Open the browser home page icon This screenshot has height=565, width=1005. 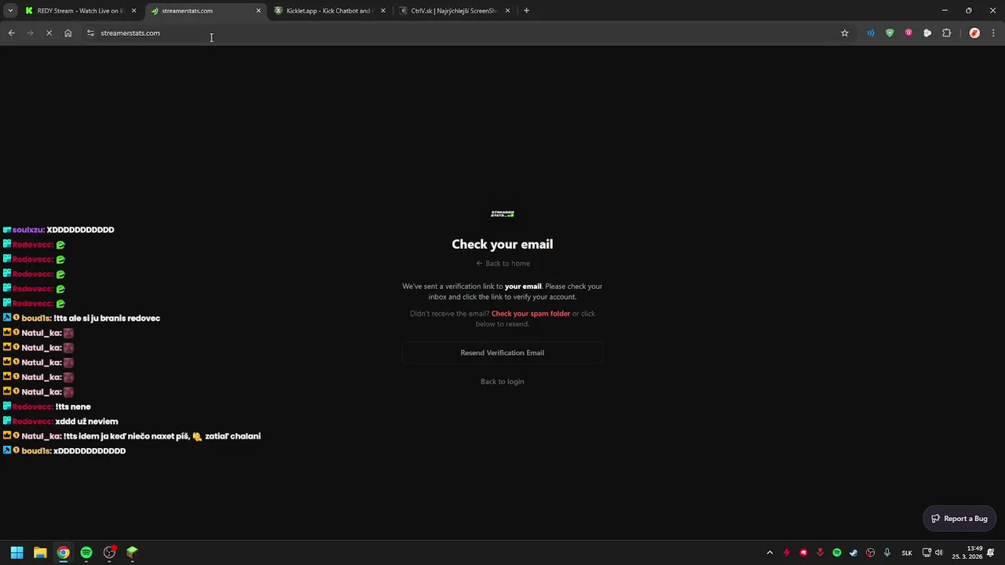point(68,33)
